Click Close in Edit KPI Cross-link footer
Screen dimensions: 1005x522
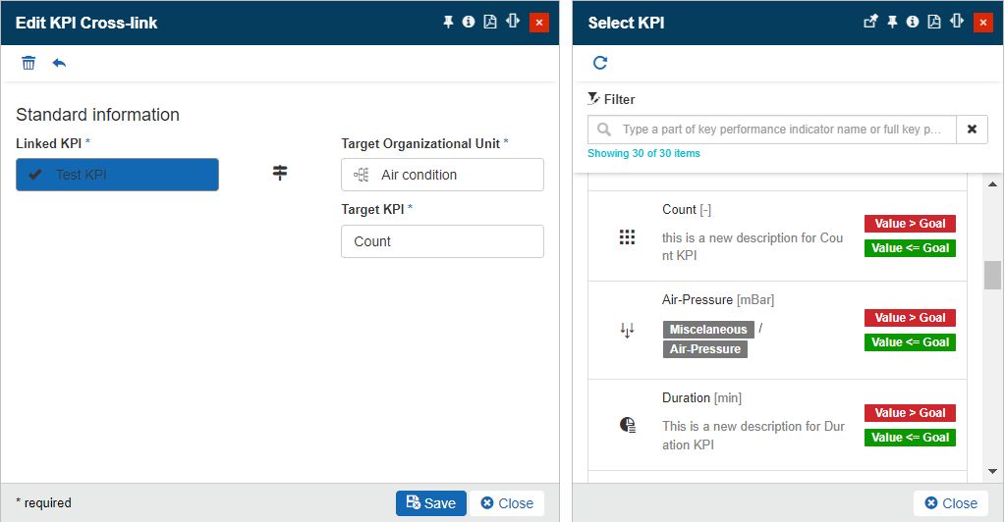507,503
